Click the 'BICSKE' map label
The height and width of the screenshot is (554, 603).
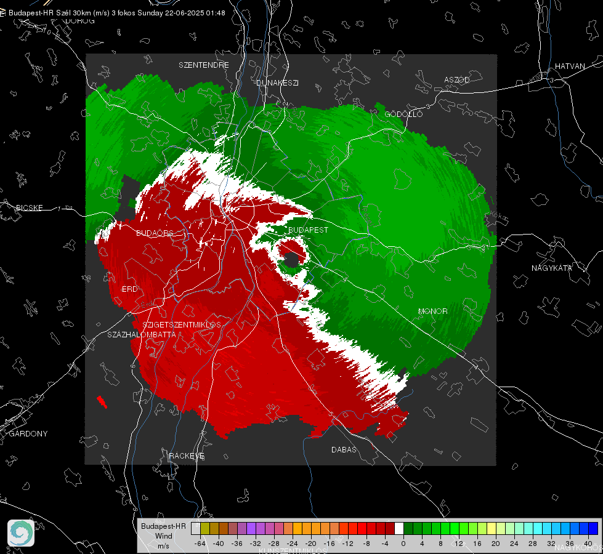coord(30,208)
